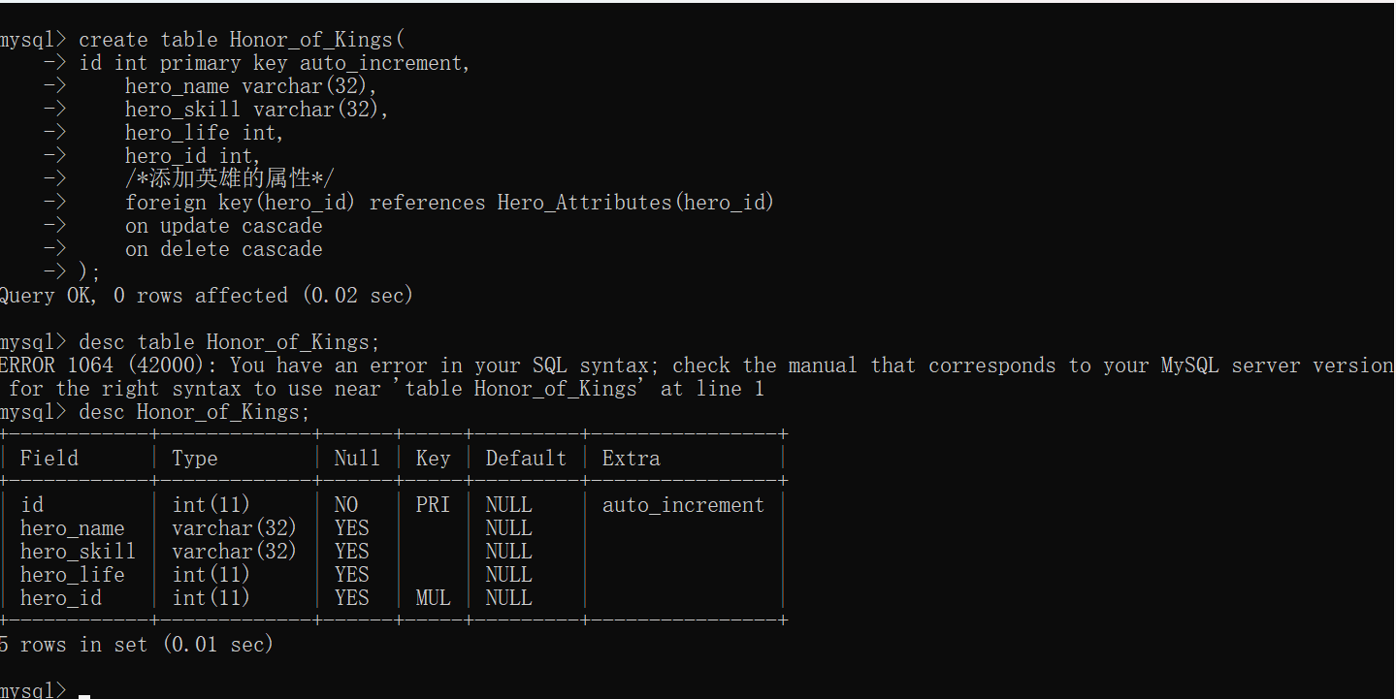Click auto_increment in the Extra column
This screenshot has width=1396, height=699.
(683, 505)
